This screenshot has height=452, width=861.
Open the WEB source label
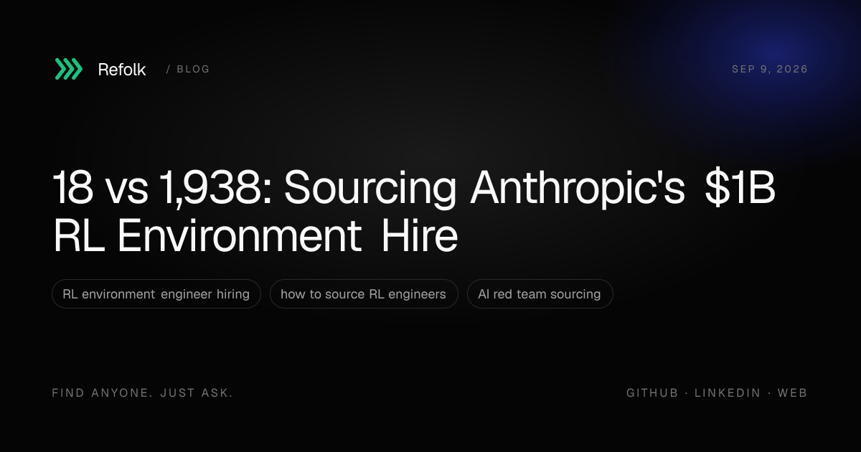(x=793, y=393)
